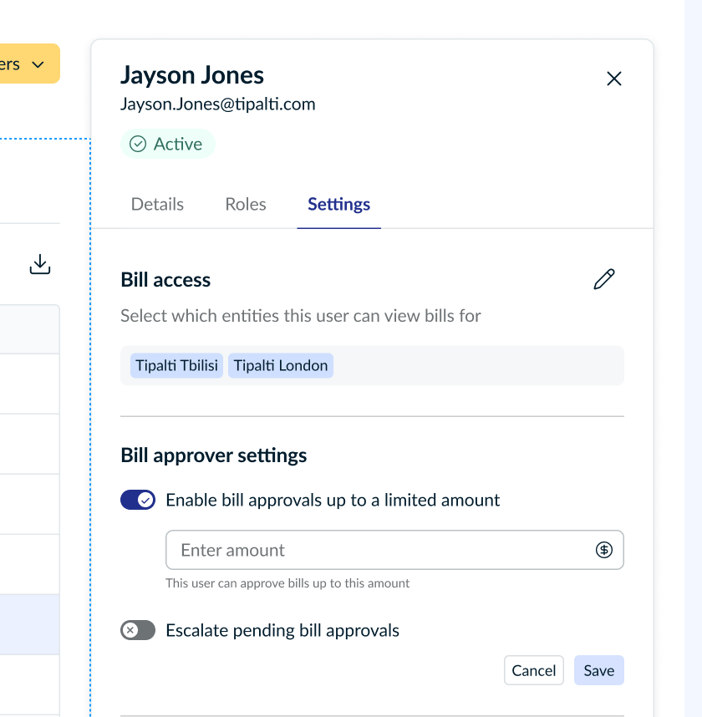This screenshot has height=717, width=702.
Task: Click the Select which entities description text
Action: pyautogui.click(x=301, y=316)
